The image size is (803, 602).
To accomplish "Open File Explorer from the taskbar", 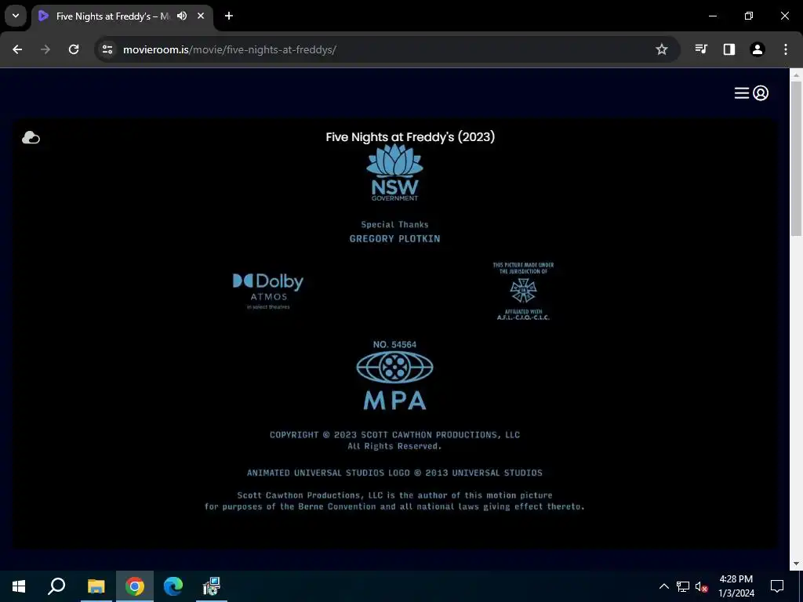I will tap(96, 586).
